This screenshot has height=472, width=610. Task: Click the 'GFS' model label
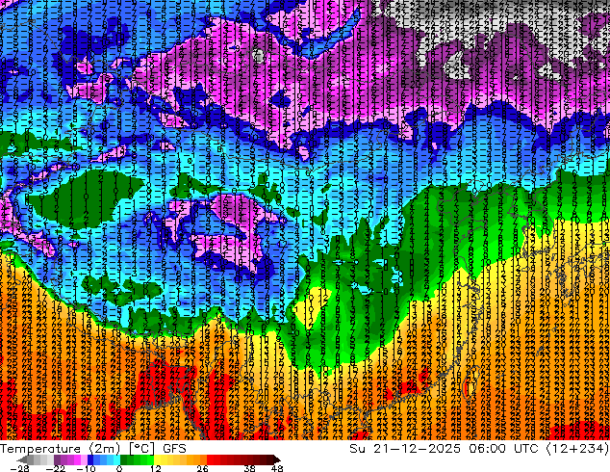(x=174, y=449)
